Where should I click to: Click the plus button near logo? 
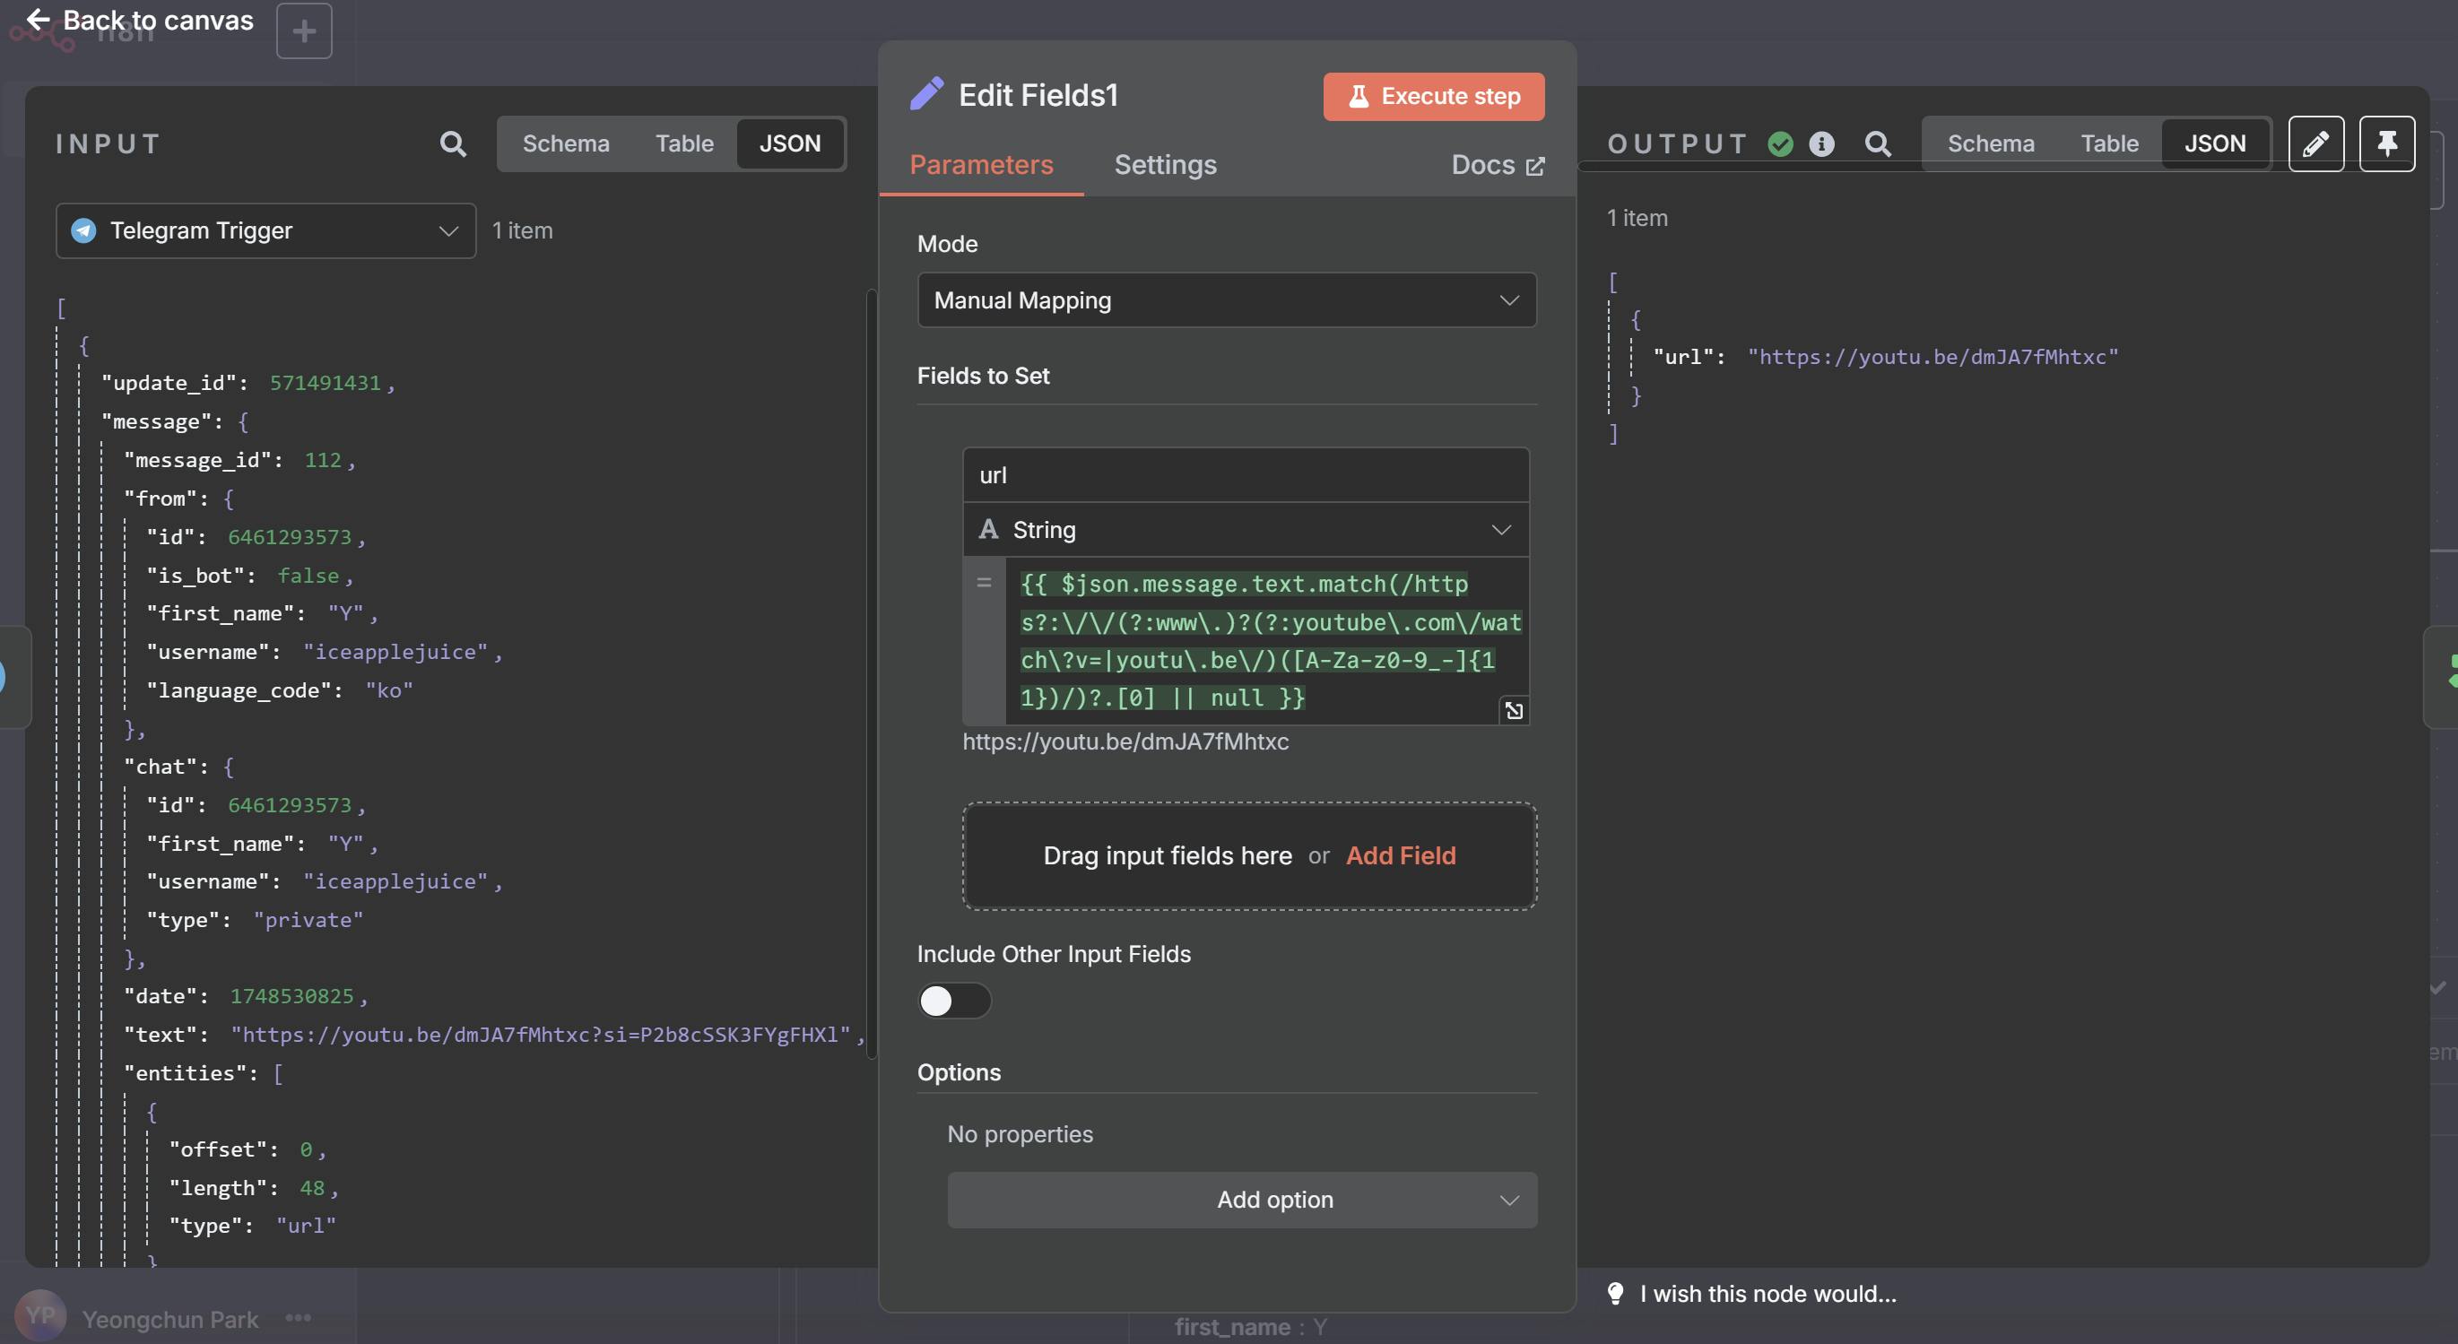[303, 31]
